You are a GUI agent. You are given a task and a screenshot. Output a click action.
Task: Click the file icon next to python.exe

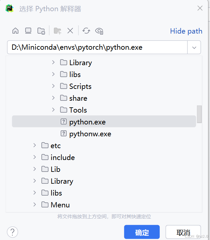(64, 121)
